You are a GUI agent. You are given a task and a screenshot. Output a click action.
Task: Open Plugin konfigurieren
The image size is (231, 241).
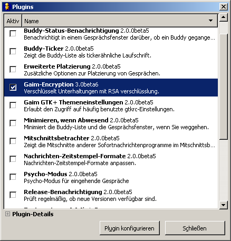point(130,228)
